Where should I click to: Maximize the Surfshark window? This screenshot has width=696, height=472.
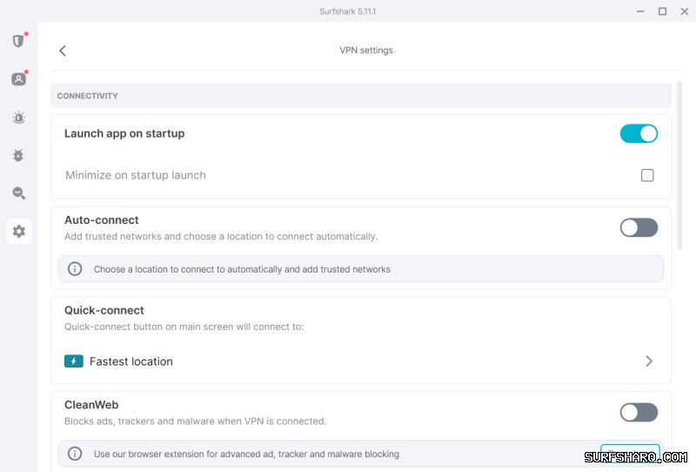[662, 10]
